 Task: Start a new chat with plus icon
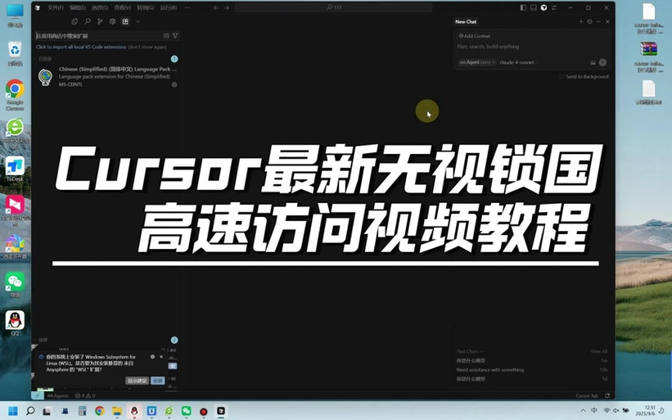[581, 21]
